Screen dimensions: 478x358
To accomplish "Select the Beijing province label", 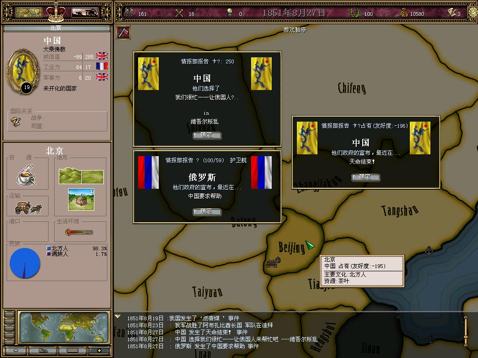I will point(291,247).
